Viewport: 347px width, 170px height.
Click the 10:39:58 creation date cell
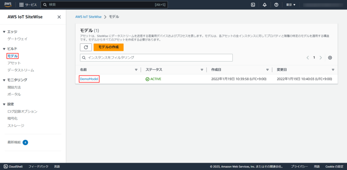(x=239, y=79)
